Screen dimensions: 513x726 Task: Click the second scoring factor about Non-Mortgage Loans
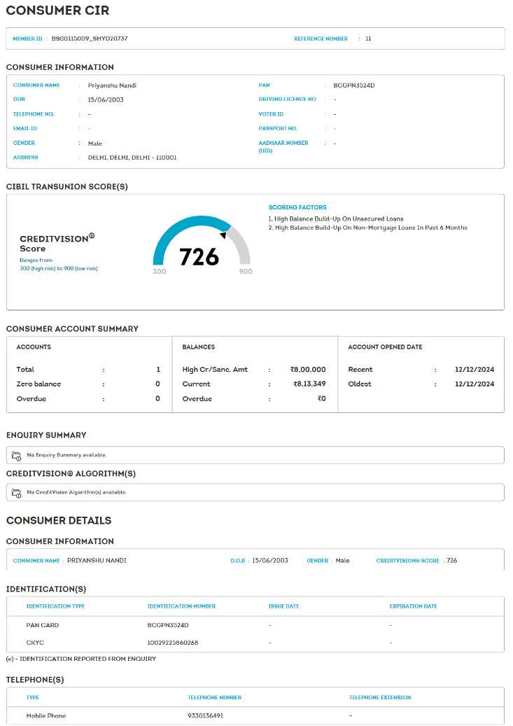click(367, 228)
